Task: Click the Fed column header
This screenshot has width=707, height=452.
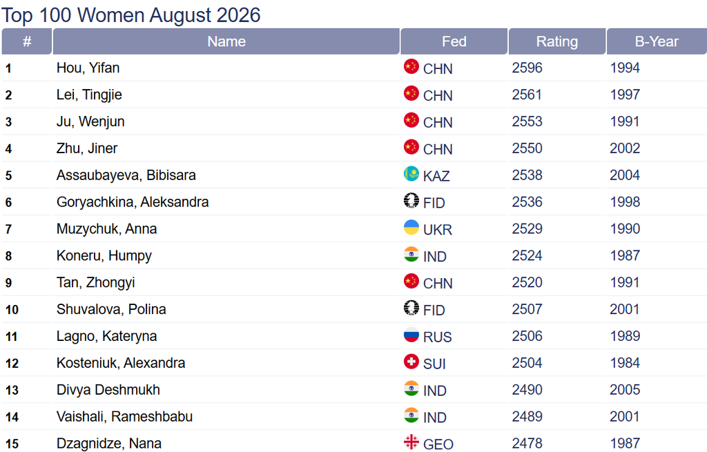Action: click(x=454, y=41)
